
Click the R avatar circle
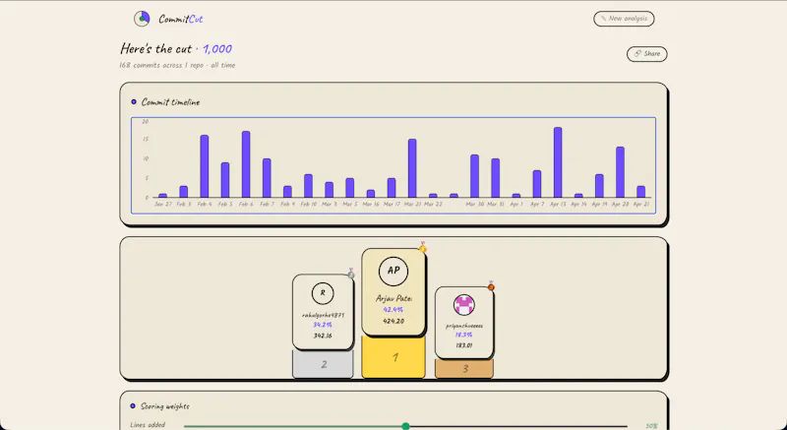tap(323, 293)
